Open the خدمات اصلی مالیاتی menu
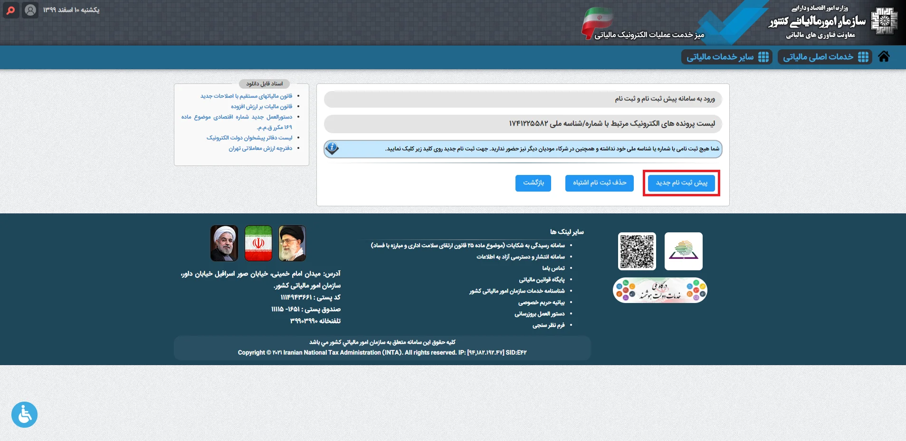Viewport: 906px width, 441px height. tap(825, 57)
